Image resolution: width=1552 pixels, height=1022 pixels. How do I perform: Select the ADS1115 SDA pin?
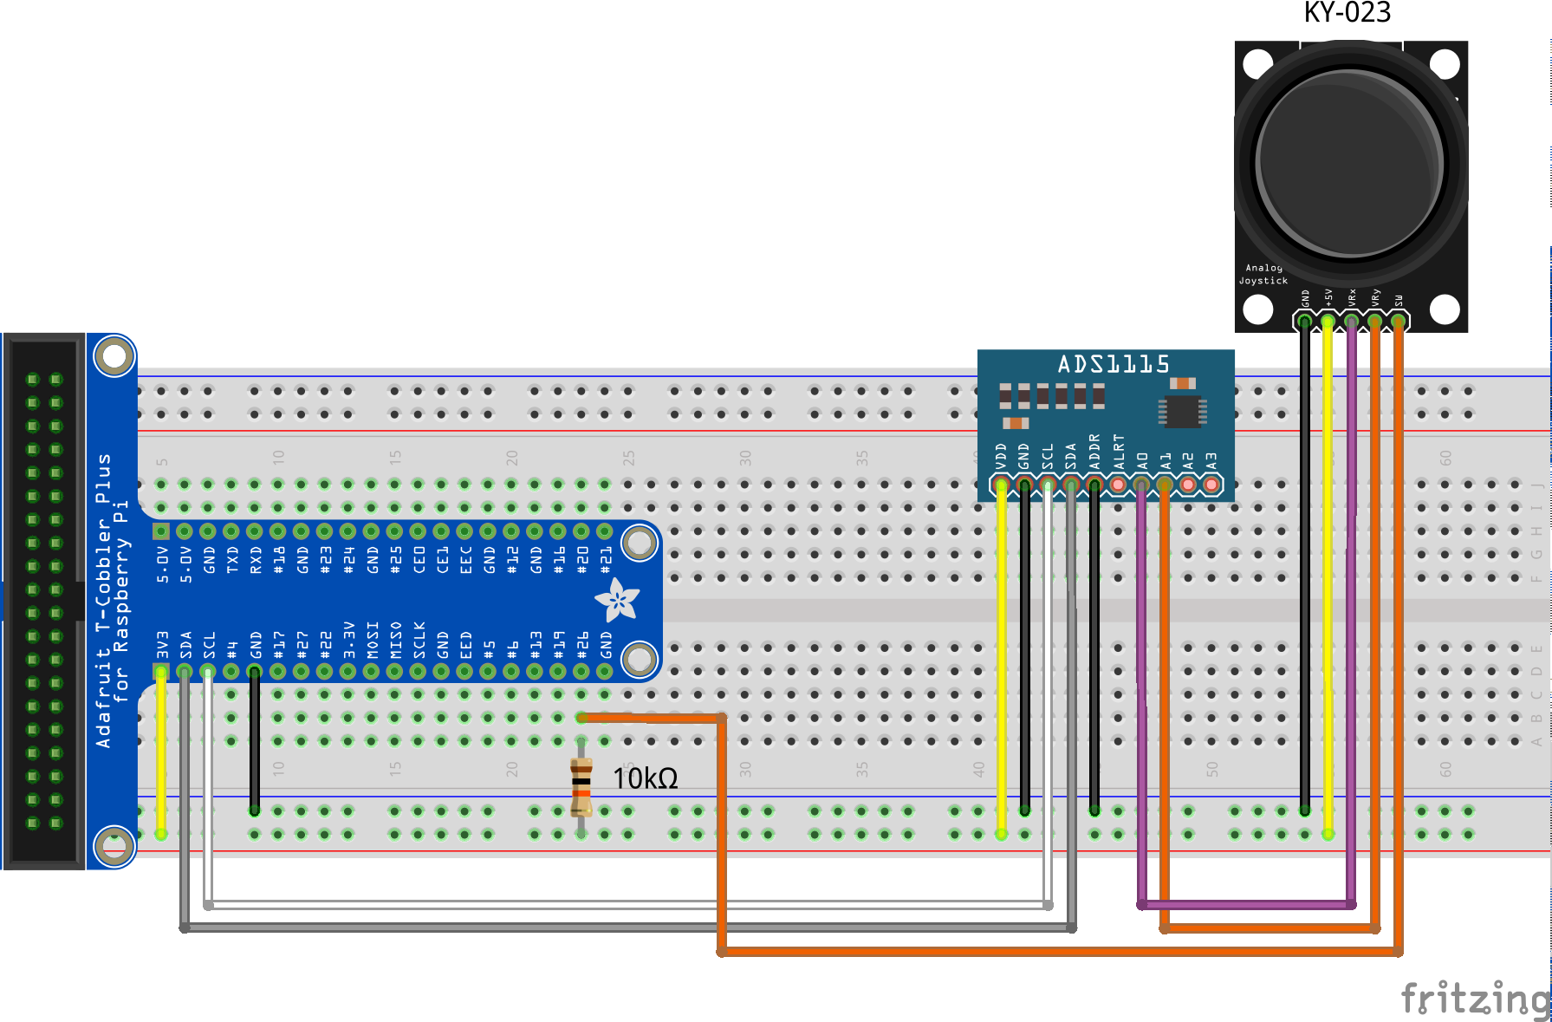(1072, 485)
